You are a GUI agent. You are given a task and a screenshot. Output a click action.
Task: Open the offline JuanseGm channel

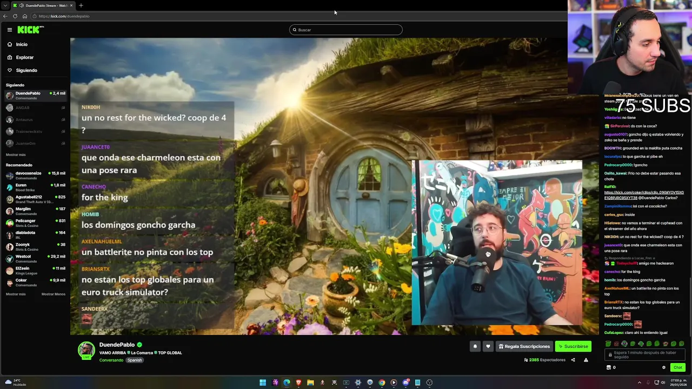pyautogui.click(x=35, y=143)
